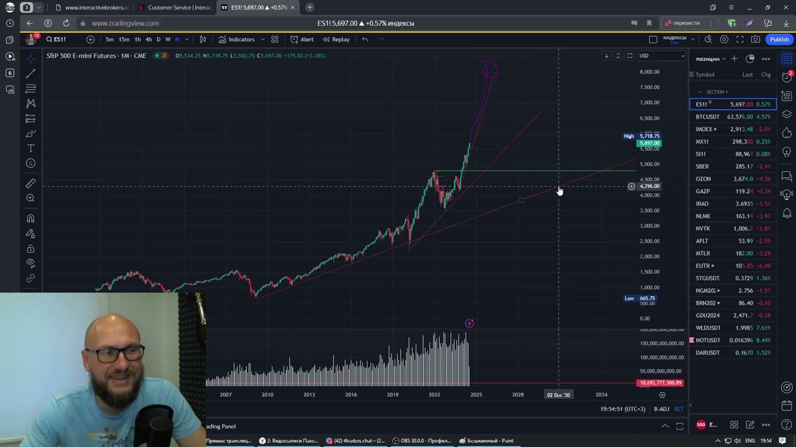This screenshot has height=447, width=796.
Task: Select BTCUSDT in the watchlist
Action: 733,117
